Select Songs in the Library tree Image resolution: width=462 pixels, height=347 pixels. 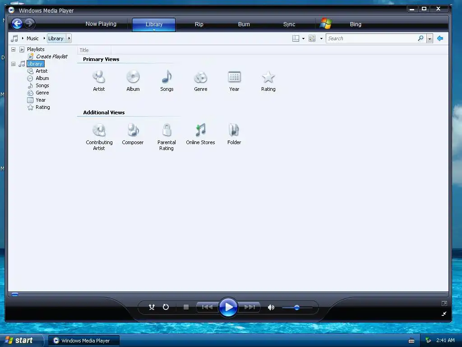coord(42,85)
